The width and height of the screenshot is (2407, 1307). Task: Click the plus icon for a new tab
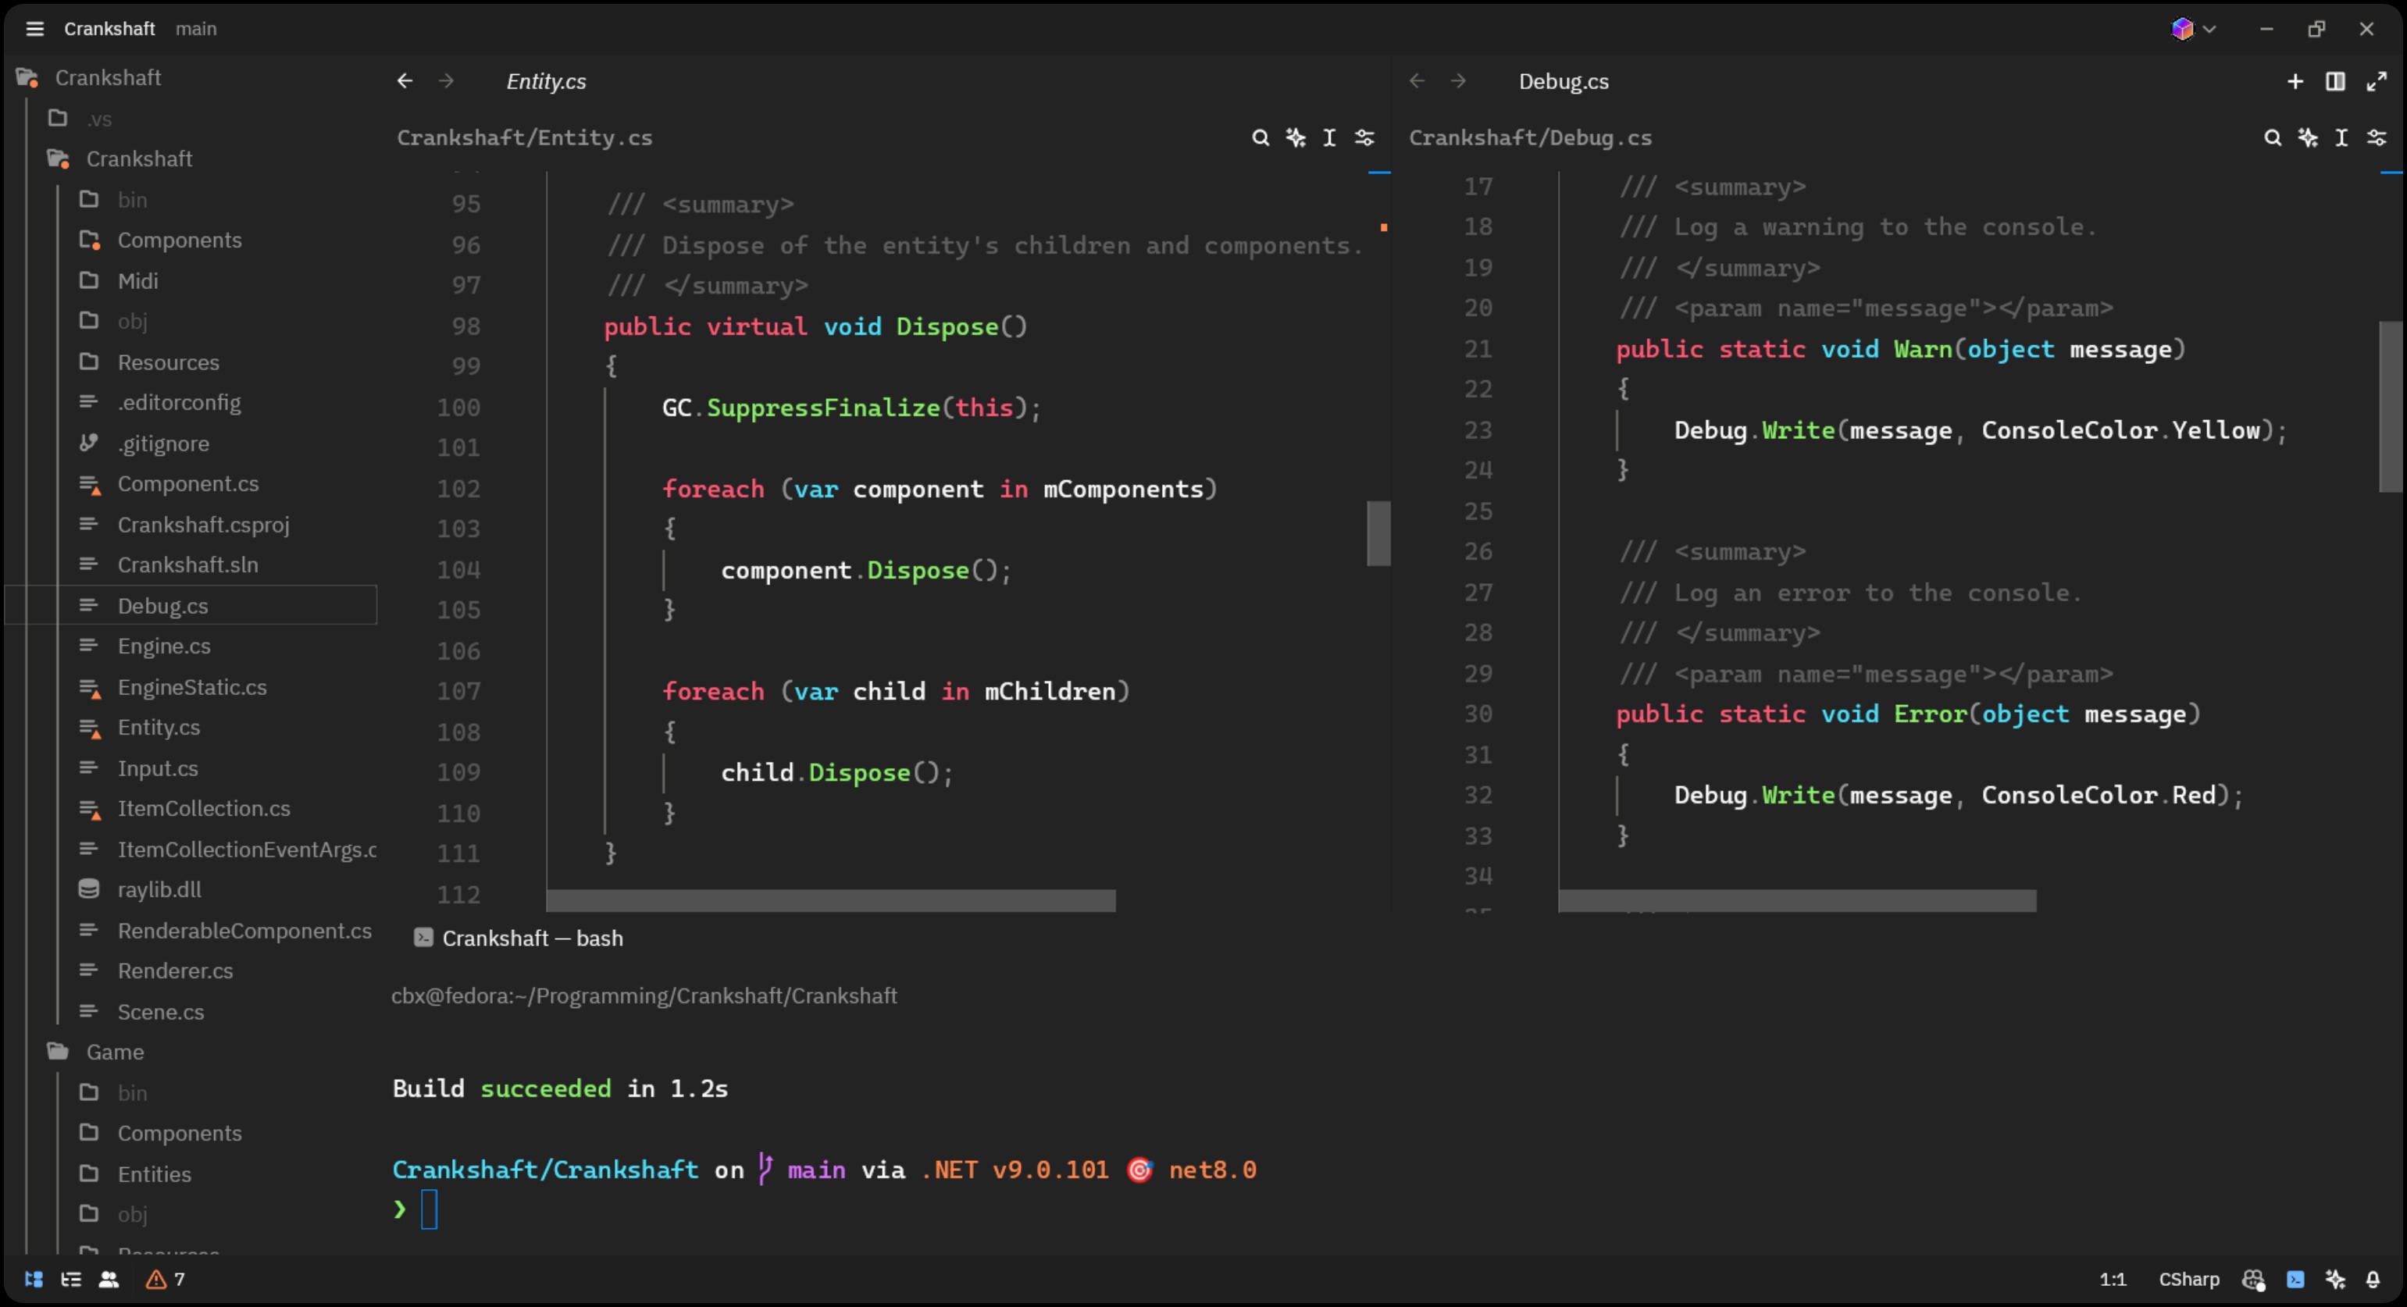point(2295,81)
